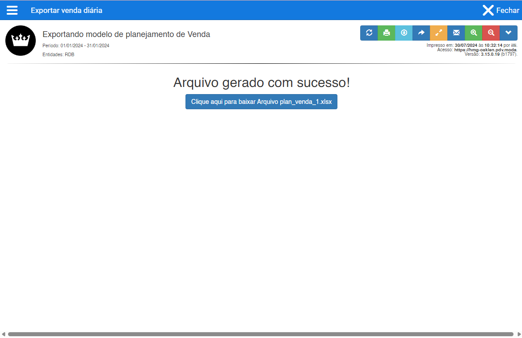The image size is (522, 338).
Task: Expand more toolbar options with the chevron
Action: [x=508, y=33]
